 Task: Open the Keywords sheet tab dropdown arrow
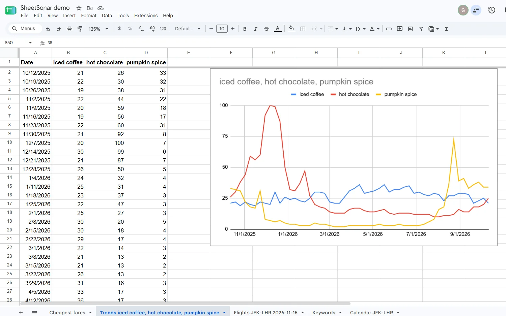click(340, 313)
